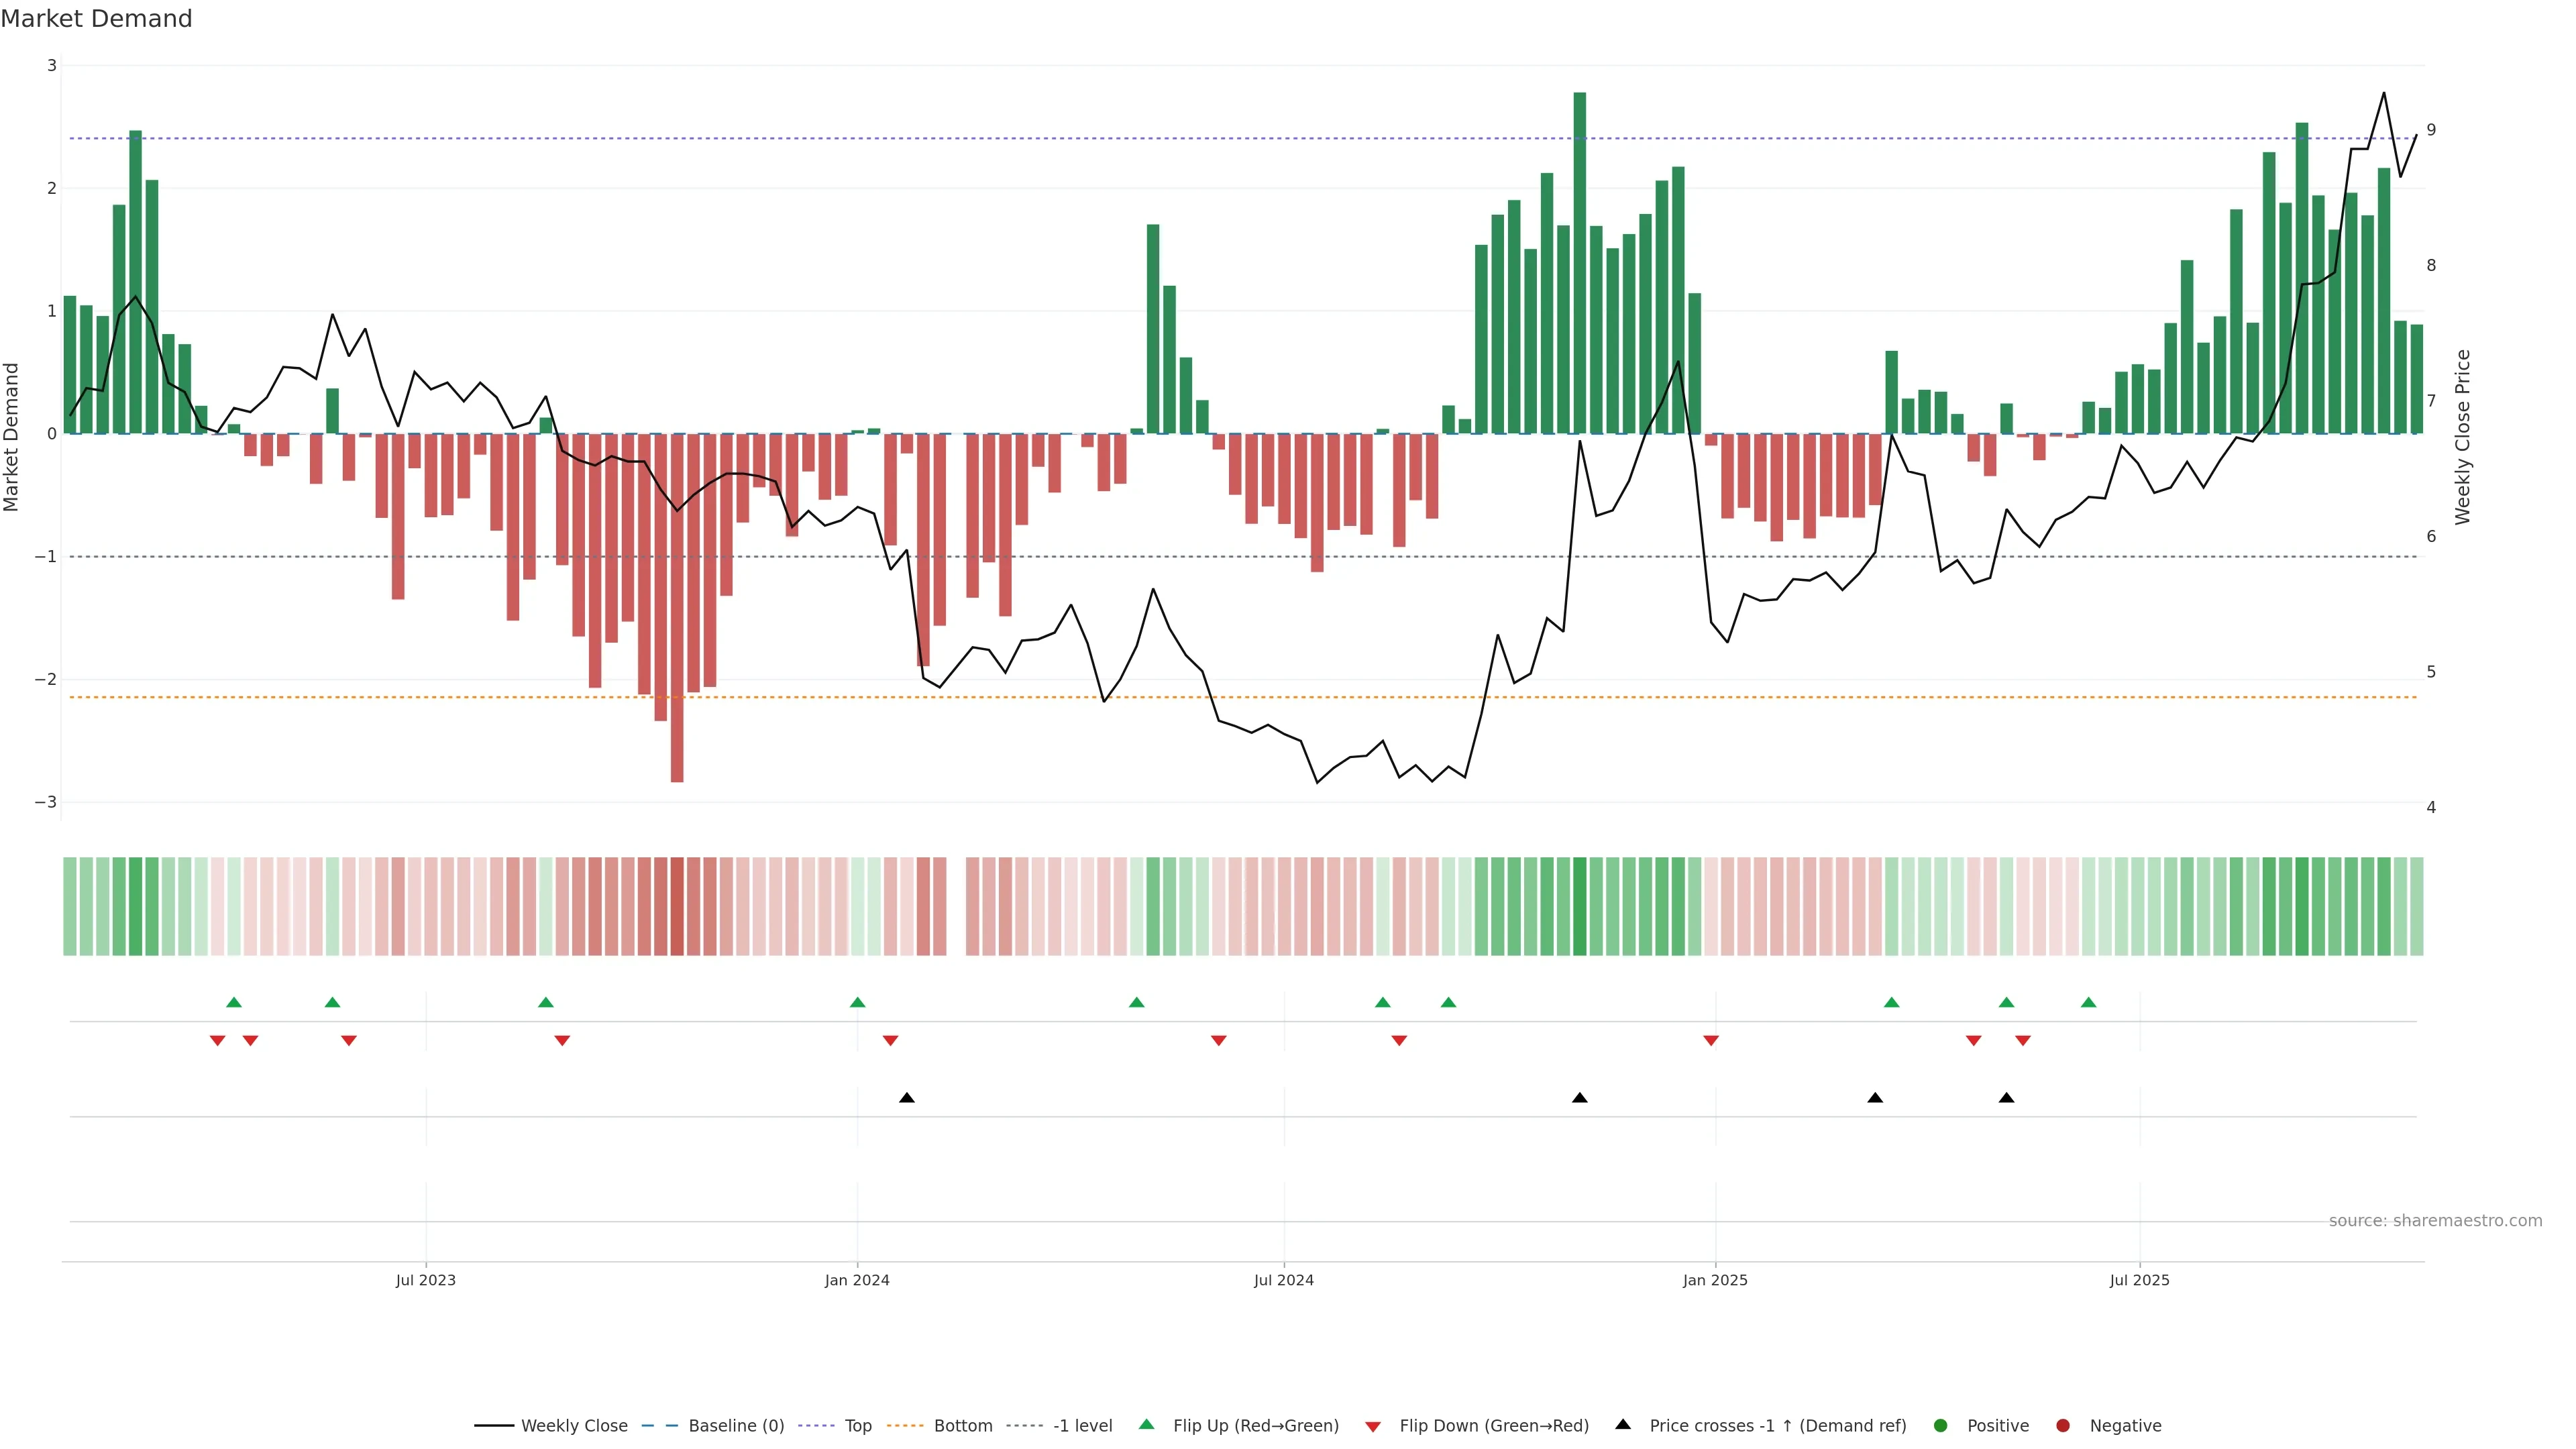Click the leftmost red flip-down triangle marker
This screenshot has width=2576, height=1449.
coord(217,1041)
